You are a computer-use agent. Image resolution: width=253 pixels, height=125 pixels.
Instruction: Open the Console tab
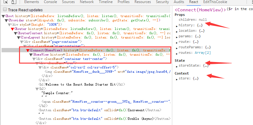click(x=50, y=2)
